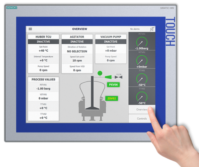199x167 pixels.
Task: Toggle the PXV06 valve indicator
Action: (113, 85)
